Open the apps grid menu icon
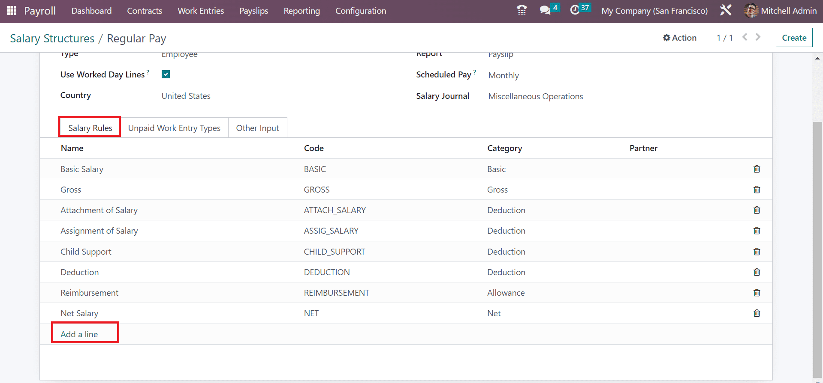The width and height of the screenshot is (823, 383). pyautogui.click(x=12, y=11)
